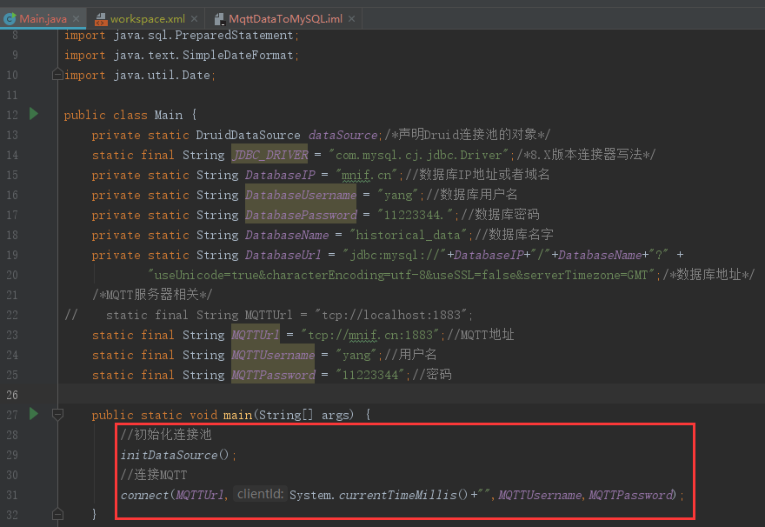Image resolution: width=765 pixels, height=527 pixels.
Task: Click the MQTTPassword constant on line 25
Action: pyautogui.click(x=273, y=375)
